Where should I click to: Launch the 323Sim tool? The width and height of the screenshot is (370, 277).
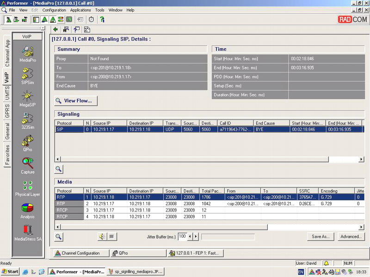tap(28, 121)
